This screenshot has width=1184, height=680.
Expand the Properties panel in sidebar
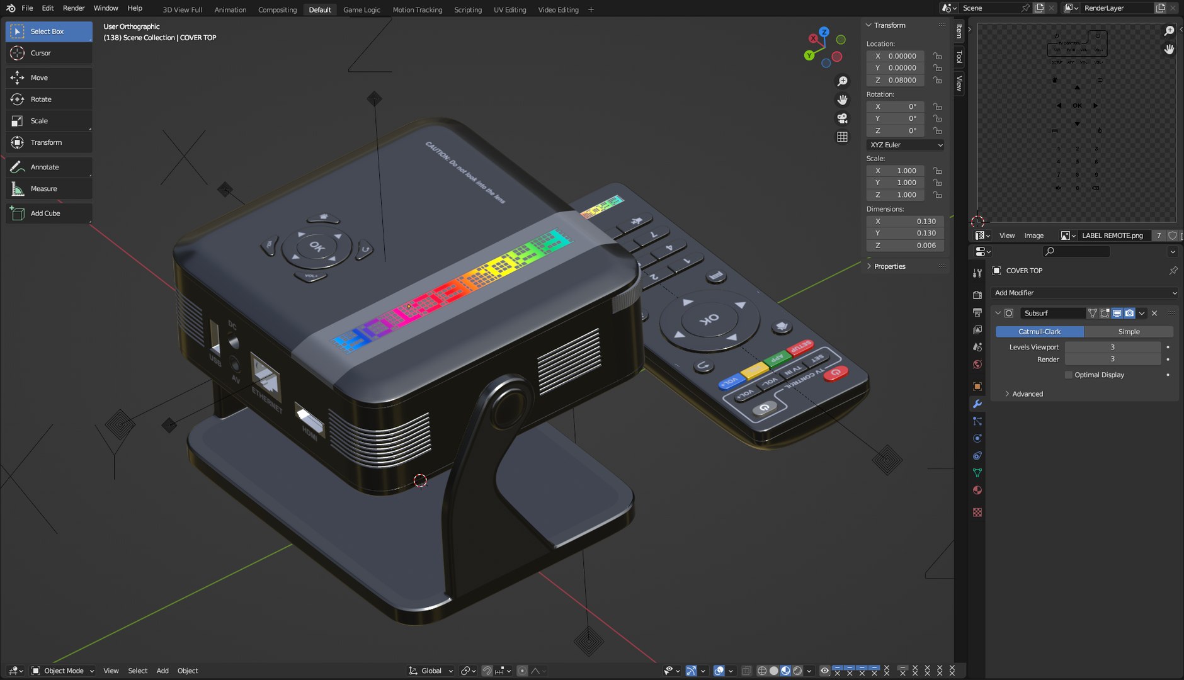(889, 266)
